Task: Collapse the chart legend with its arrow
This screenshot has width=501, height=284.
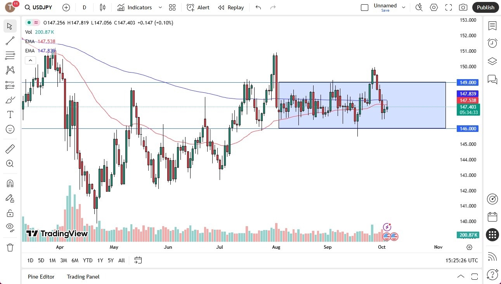Action: pyautogui.click(x=30, y=60)
